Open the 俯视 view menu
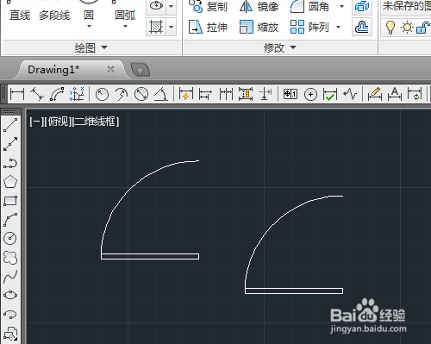431x344 pixels. point(59,122)
